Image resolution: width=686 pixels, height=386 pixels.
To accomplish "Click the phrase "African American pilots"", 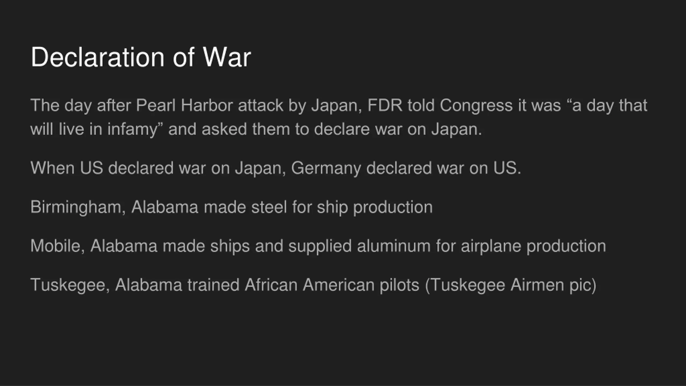I will [x=332, y=285].
